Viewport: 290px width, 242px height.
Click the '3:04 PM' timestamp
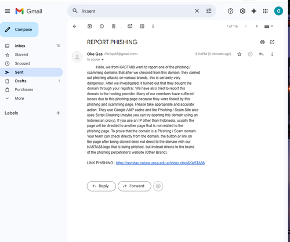pyautogui.click(x=213, y=54)
